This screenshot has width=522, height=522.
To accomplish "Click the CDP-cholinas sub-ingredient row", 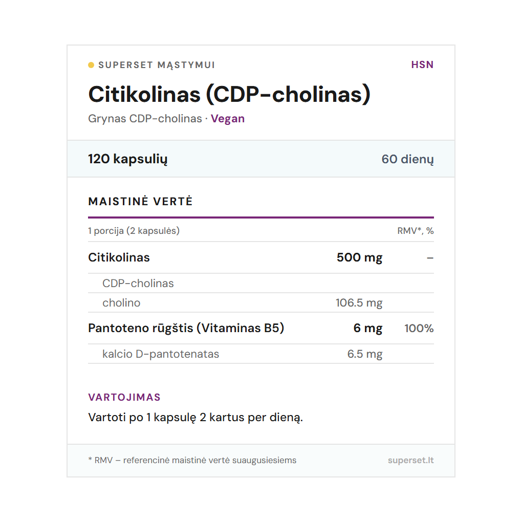I will [x=138, y=284].
